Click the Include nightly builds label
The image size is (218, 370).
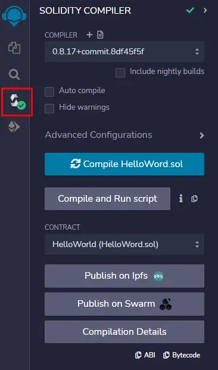point(167,71)
